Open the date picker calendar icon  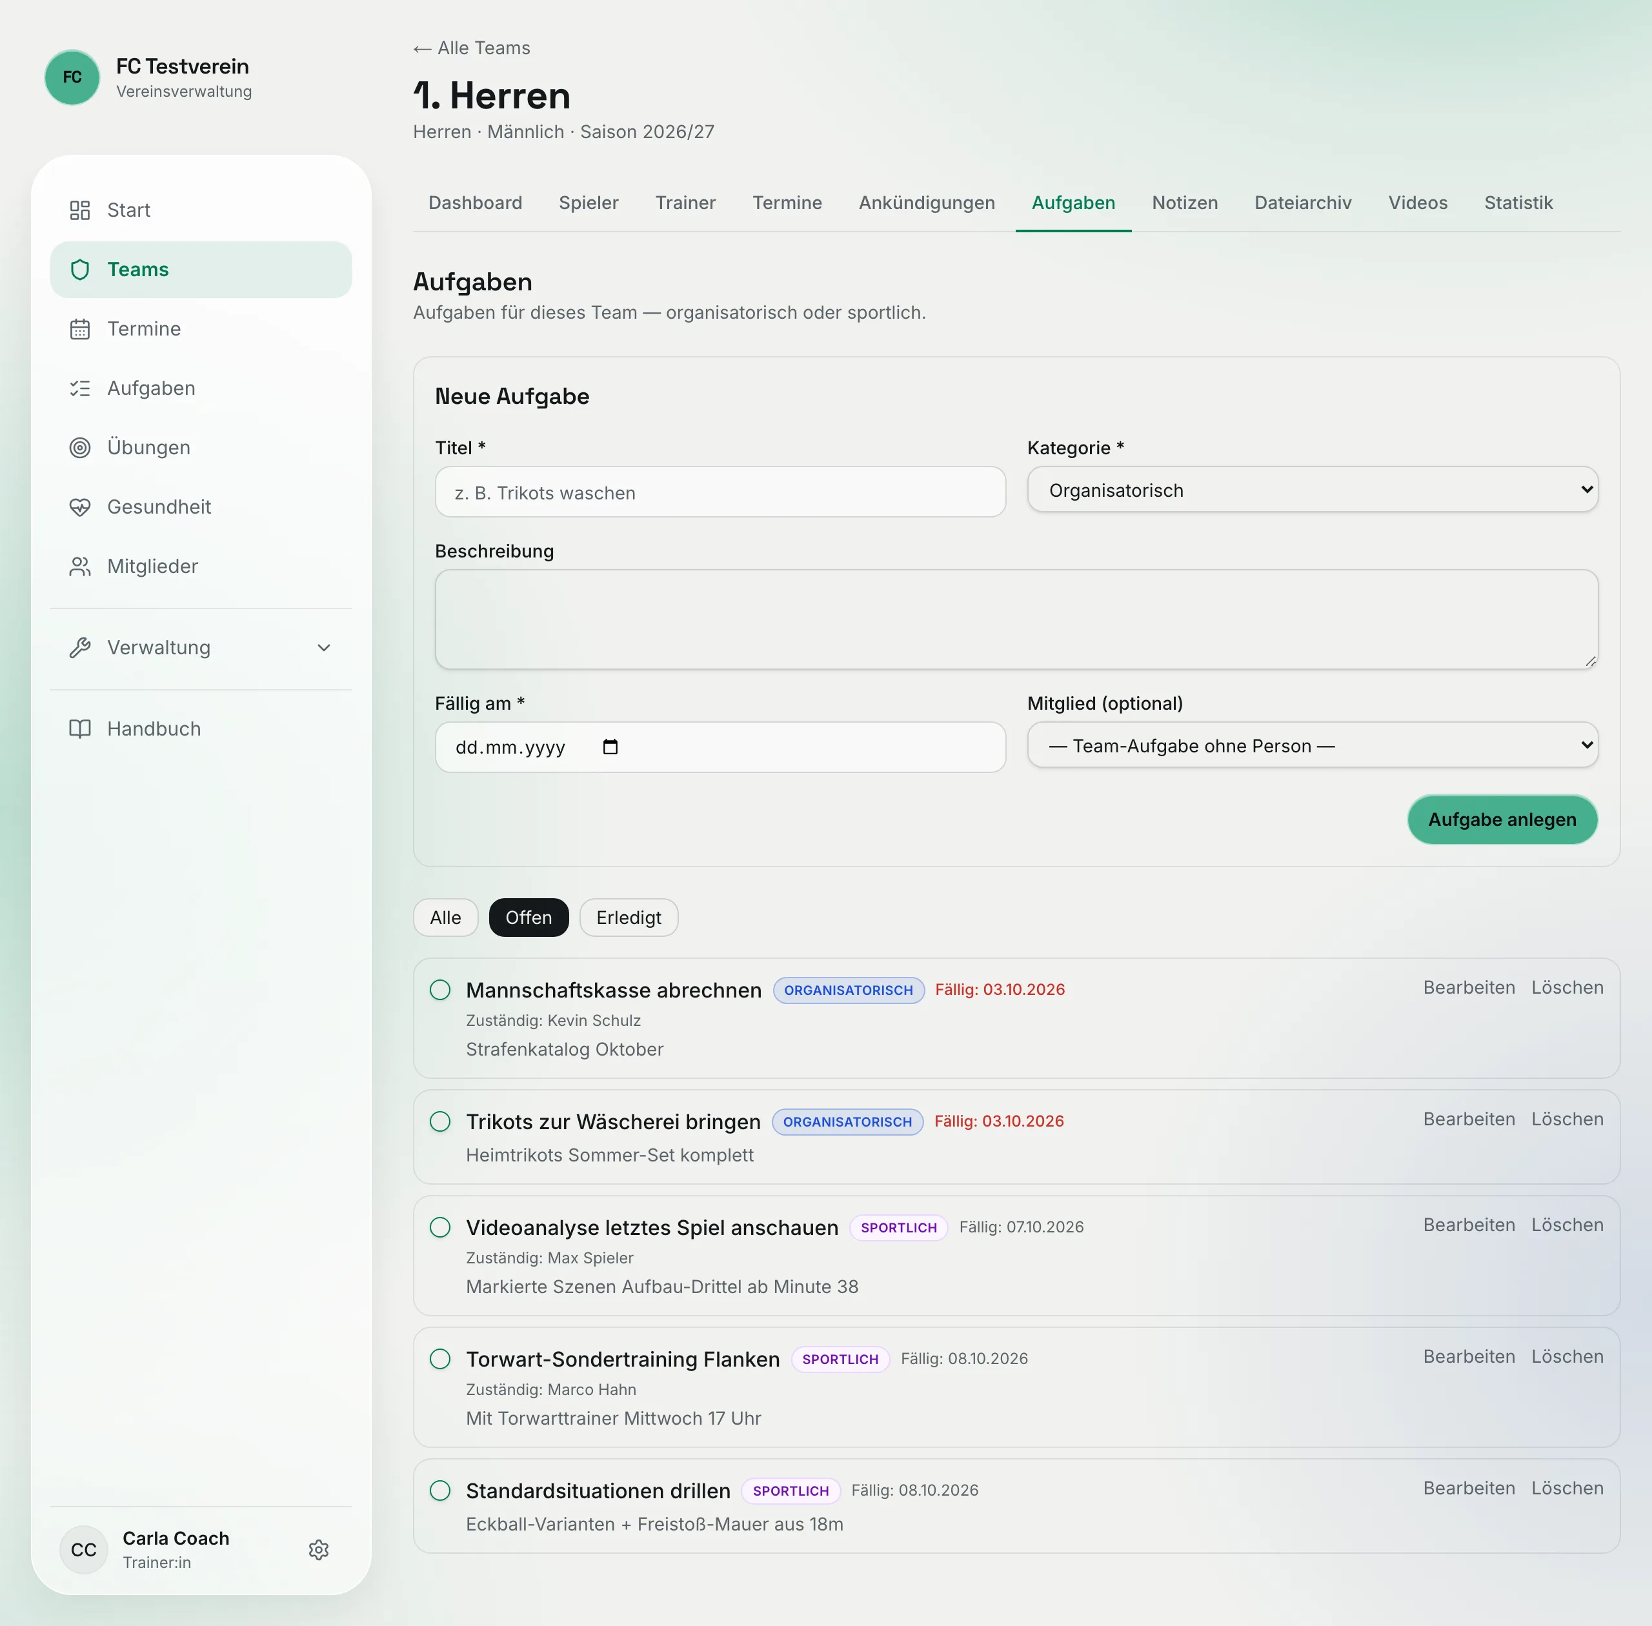click(610, 747)
